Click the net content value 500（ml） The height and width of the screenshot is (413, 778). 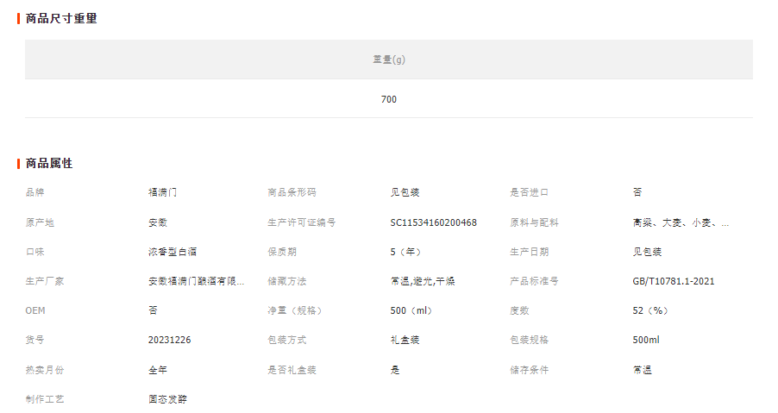(x=413, y=310)
